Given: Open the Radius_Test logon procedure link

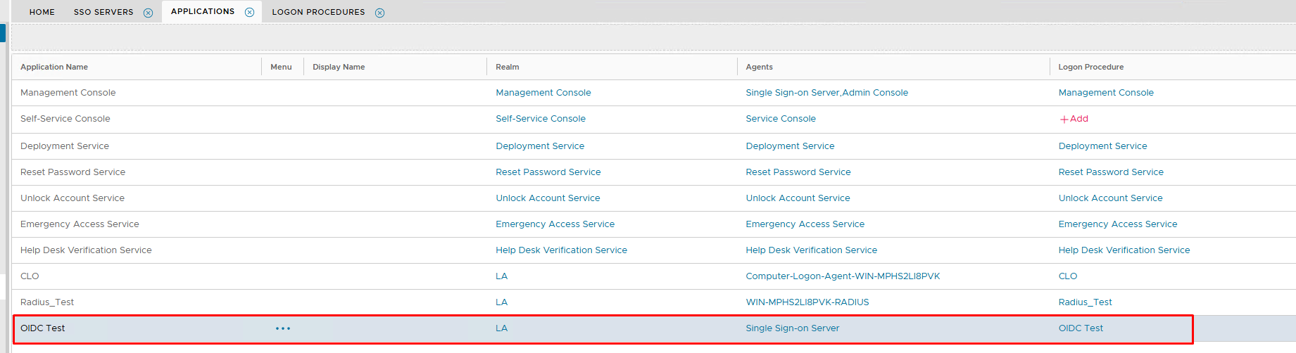Looking at the screenshot, I should point(1085,302).
